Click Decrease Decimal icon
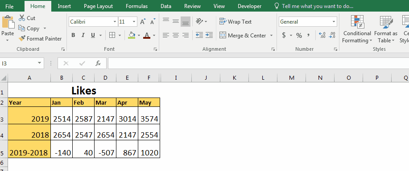The height and width of the screenshot is (171, 409). click(x=332, y=35)
